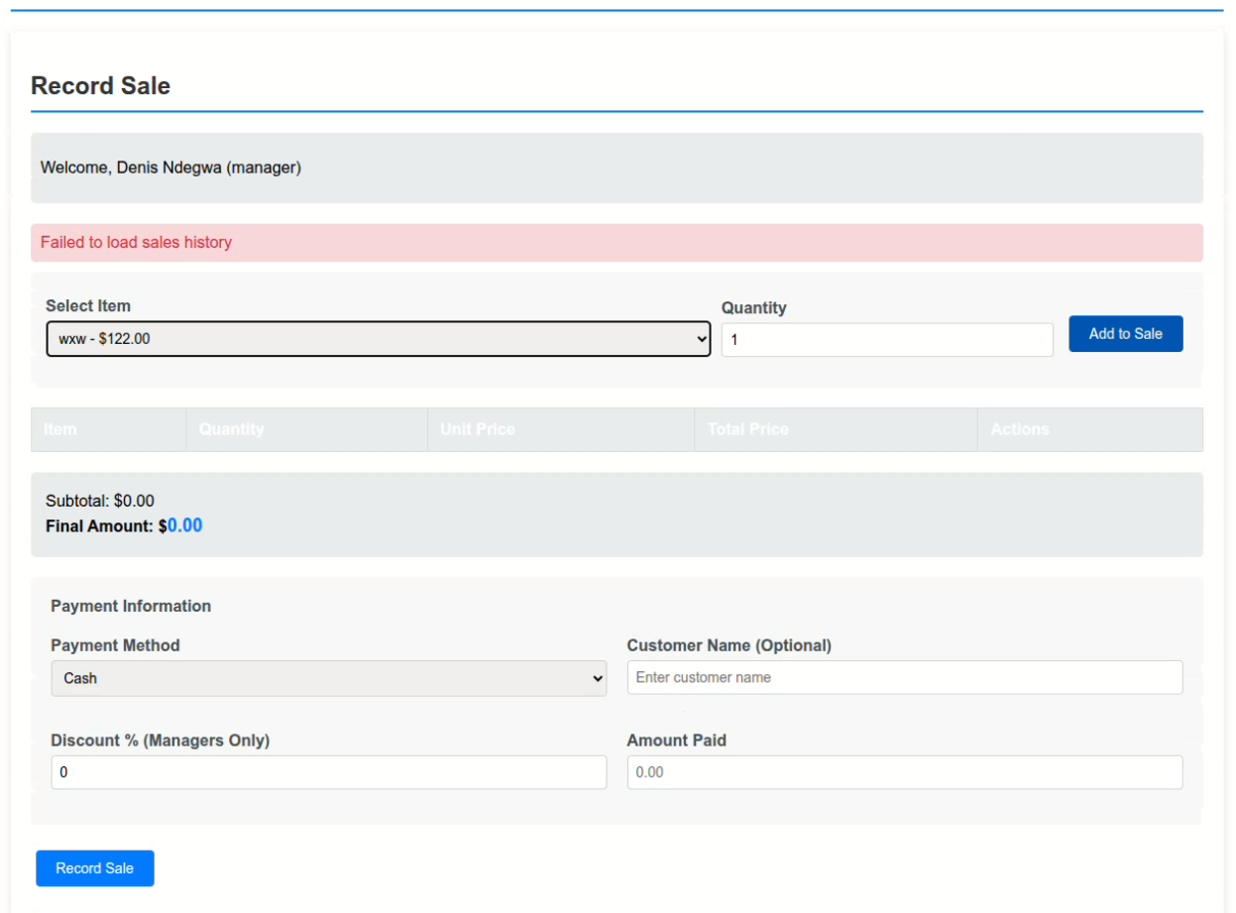Click the Total Price column header
The image size is (1236, 913).
coord(836,429)
